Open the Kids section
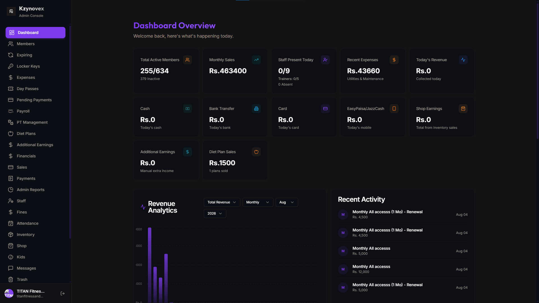Image resolution: width=539 pixels, height=303 pixels. point(35,257)
